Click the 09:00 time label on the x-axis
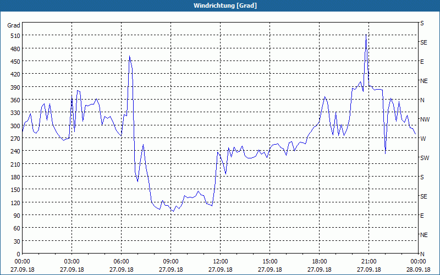The image size is (440, 275). pyautogui.click(x=171, y=262)
